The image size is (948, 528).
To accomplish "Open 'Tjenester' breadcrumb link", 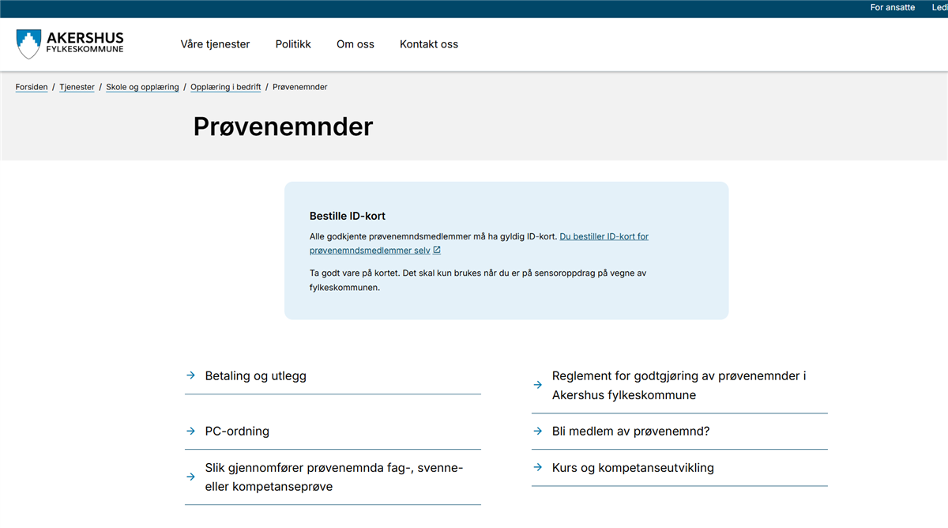I will (x=77, y=87).
